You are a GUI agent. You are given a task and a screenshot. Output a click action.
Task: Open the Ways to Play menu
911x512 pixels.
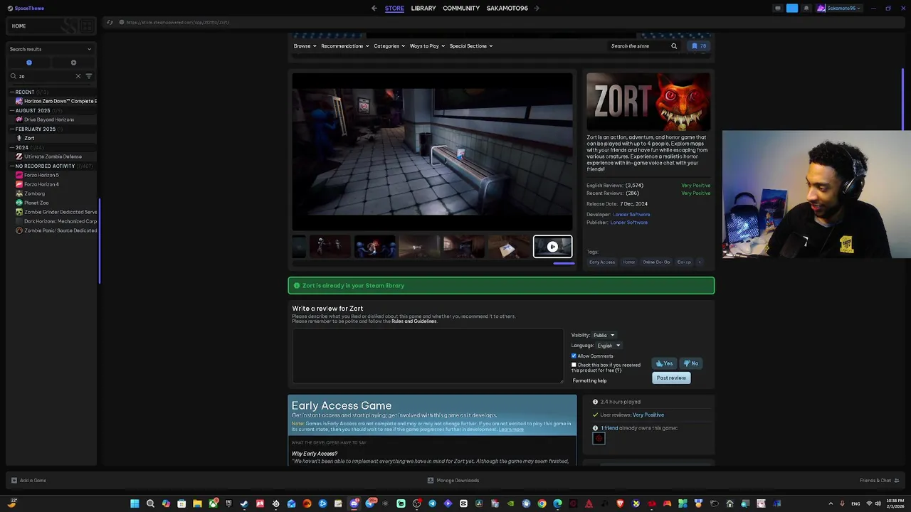pyautogui.click(x=427, y=46)
